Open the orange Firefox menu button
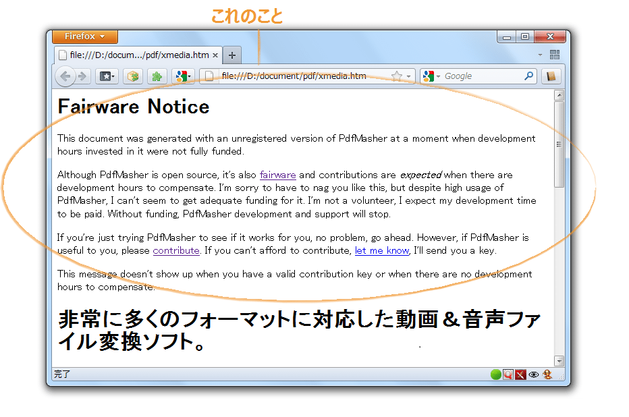629x417 pixels. click(85, 36)
